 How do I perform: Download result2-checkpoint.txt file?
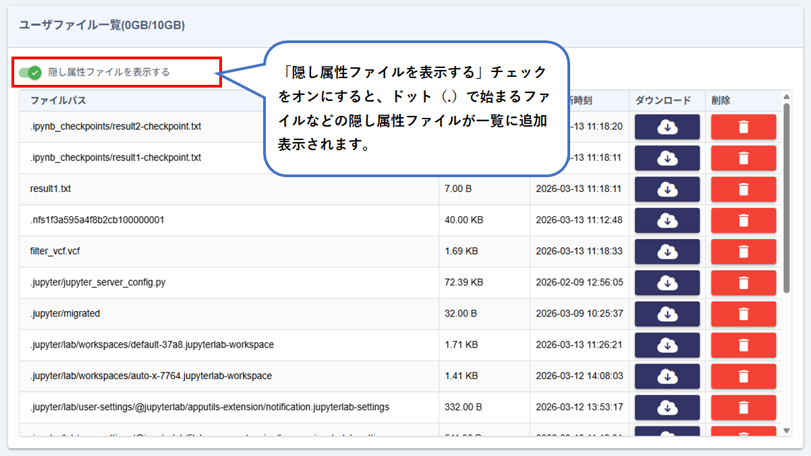pyautogui.click(x=667, y=127)
